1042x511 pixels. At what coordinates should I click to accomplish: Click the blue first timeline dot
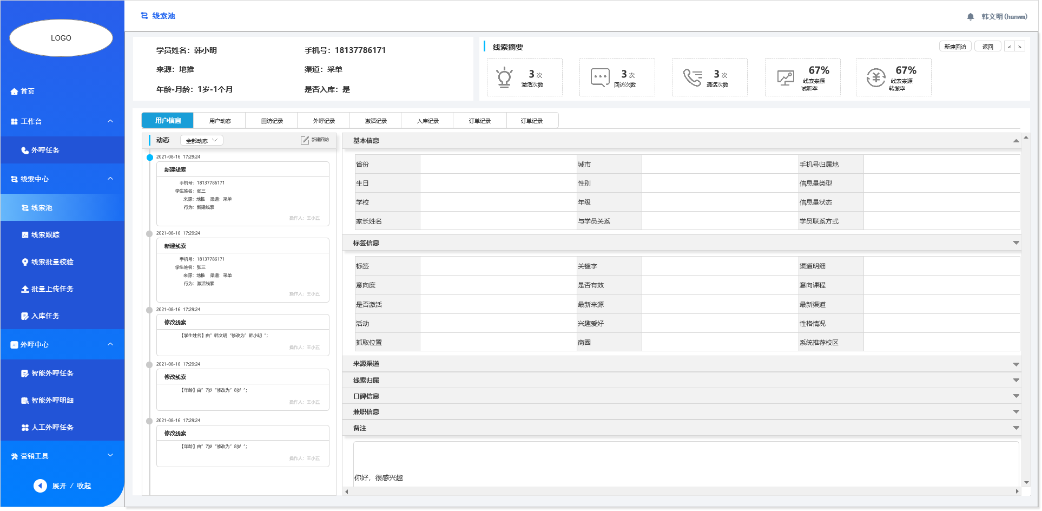click(150, 158)
